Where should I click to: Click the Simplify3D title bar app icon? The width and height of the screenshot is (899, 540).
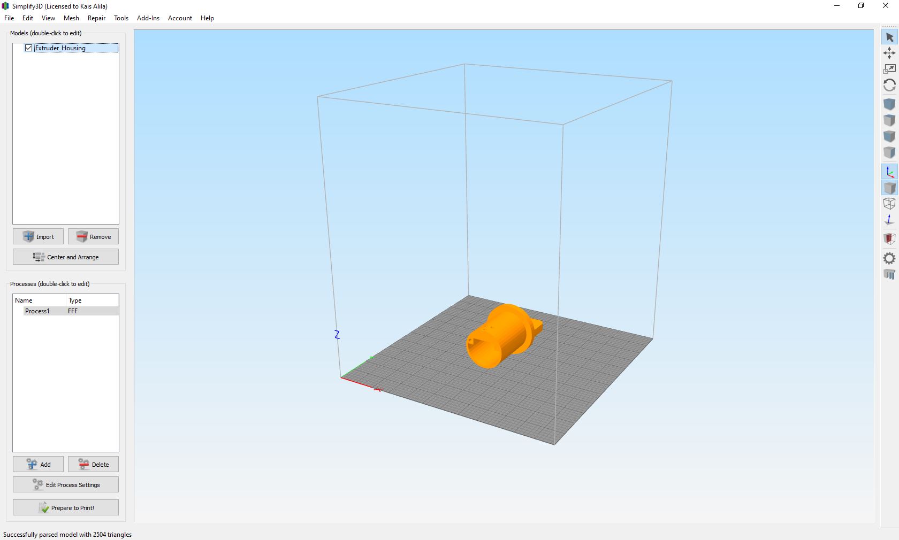pos(6,6)
